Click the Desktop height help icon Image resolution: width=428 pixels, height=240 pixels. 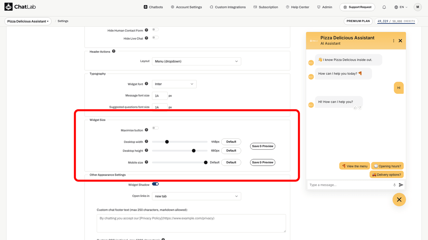point(146,150)
